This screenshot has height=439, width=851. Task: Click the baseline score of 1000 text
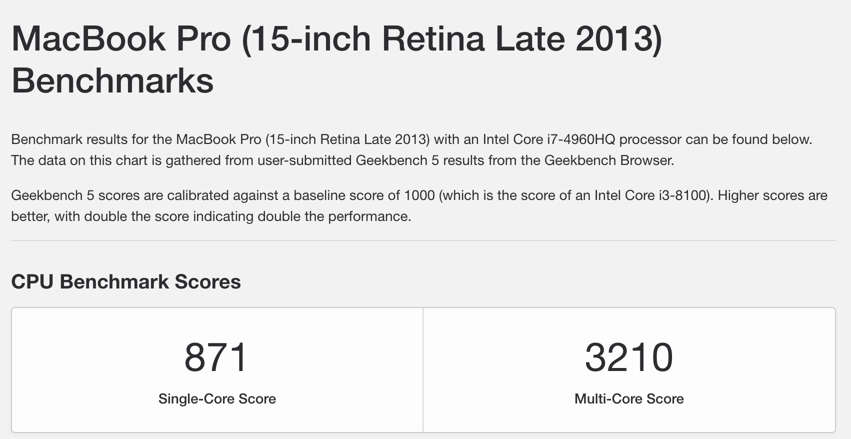(364, 195)
